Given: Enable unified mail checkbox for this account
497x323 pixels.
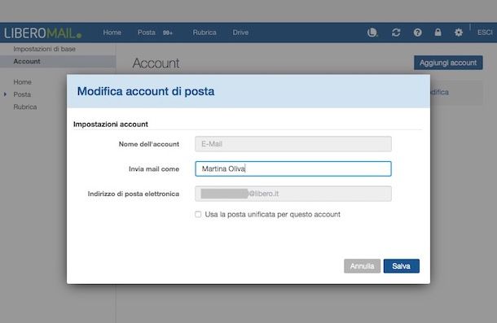Looking at the screenshot, I should point(198,214).
